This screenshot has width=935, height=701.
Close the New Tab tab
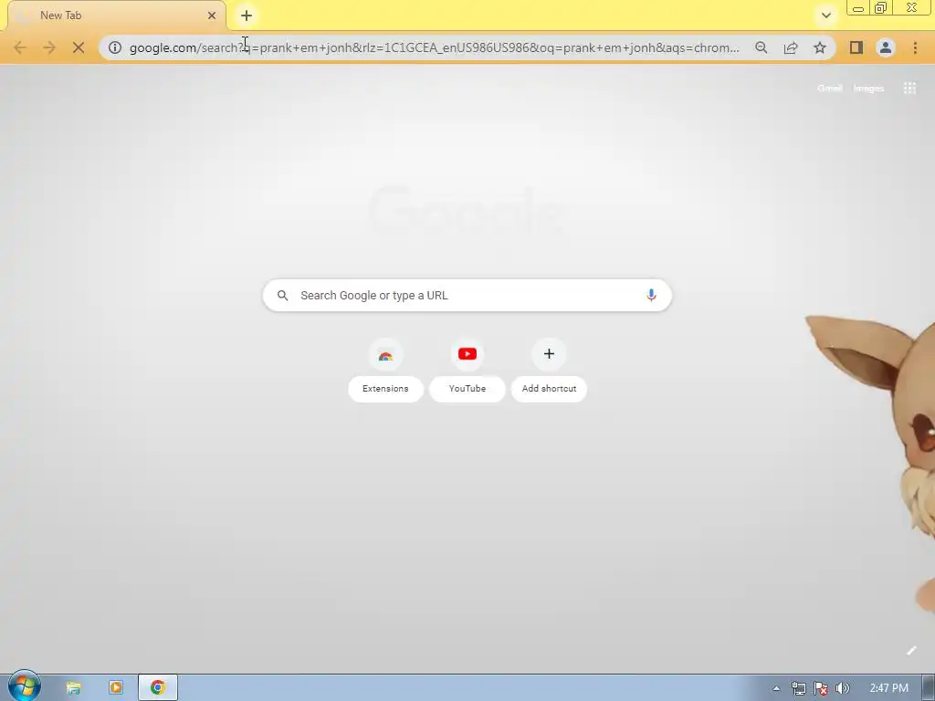coord(212,16)
